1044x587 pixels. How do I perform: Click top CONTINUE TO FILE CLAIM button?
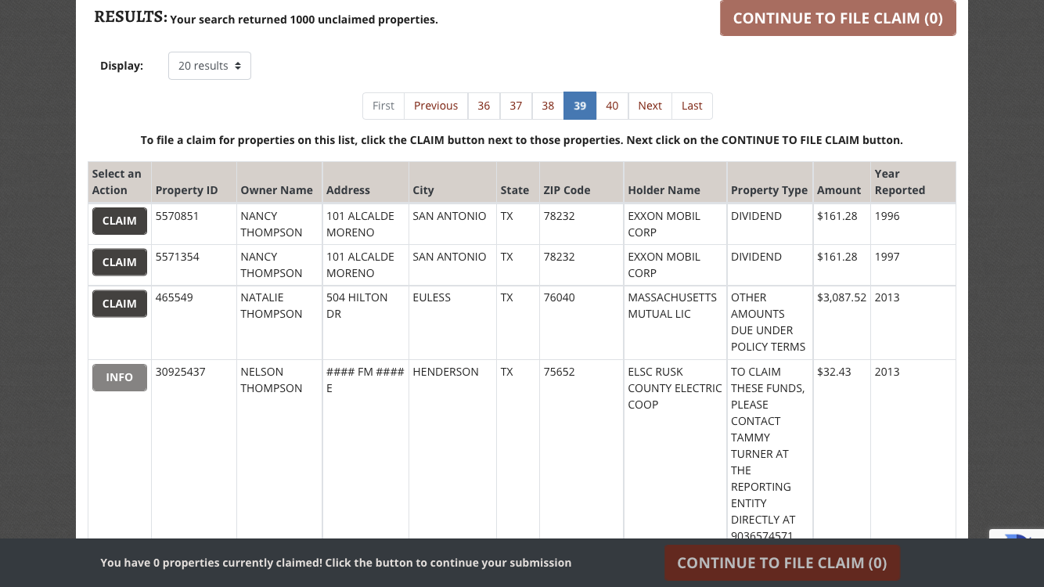837,18
